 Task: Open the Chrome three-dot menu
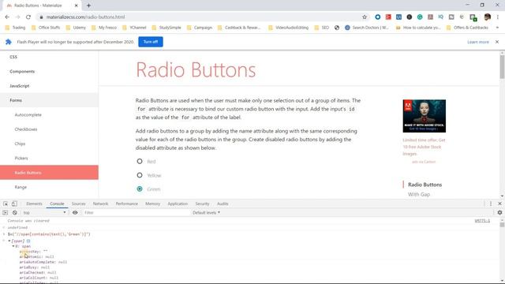498,17
